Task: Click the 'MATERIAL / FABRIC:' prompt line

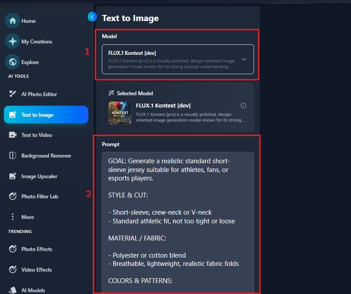Action: (x=137, y=238)
